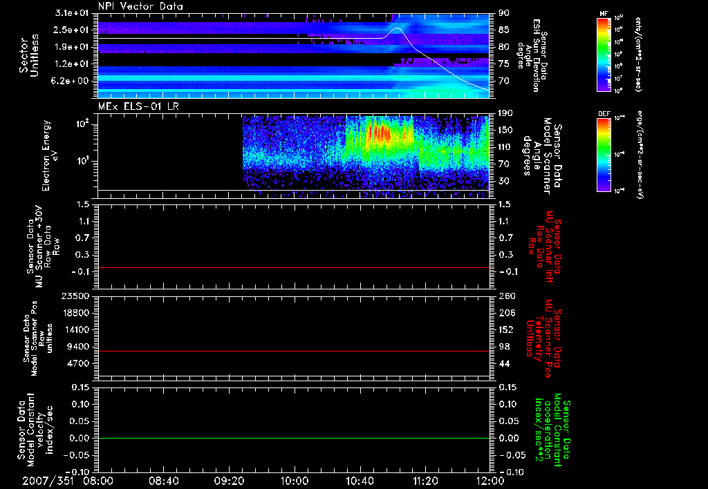This screenshot has height=489, width=708.
Task: Click the DEF color scale bar
Action: point(602,153)
